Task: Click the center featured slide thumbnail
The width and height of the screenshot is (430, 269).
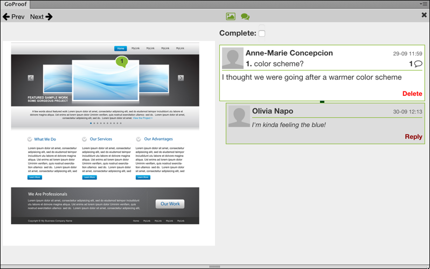Action: tap(106, 80)
